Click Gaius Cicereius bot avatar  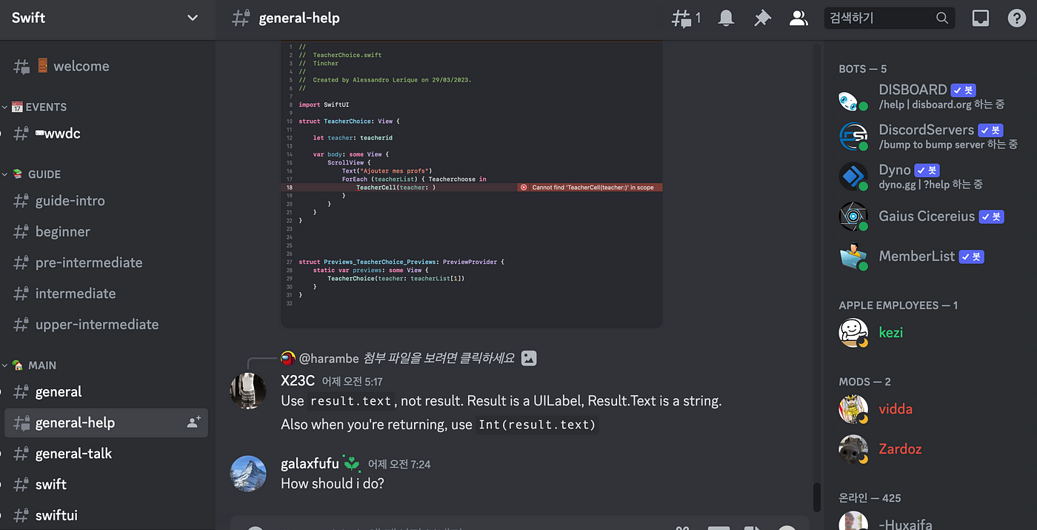(x=853, y=216)
